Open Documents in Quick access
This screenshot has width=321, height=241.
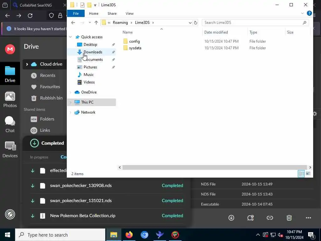[x=93, y=60]
